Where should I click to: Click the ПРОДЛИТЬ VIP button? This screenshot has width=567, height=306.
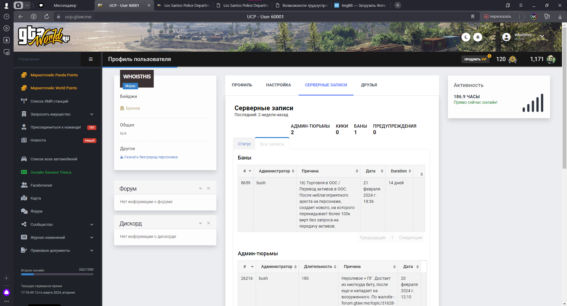[475, 59]
